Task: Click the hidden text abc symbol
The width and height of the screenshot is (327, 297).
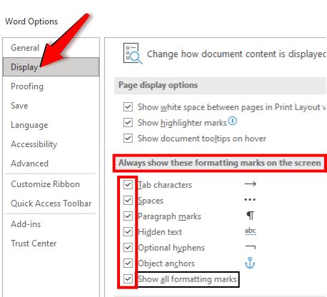Action: point(251,231)
